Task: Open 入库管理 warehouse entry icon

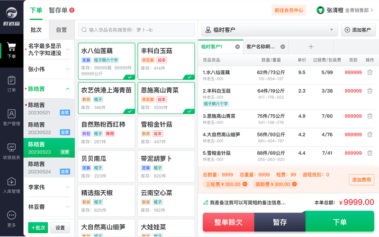Action: [11, 185]
